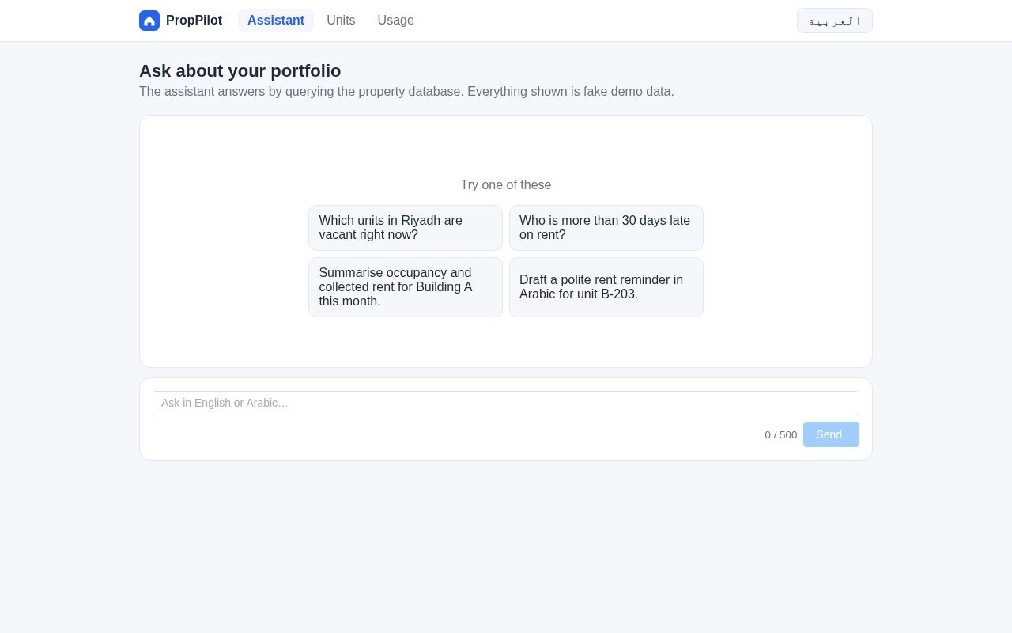Click the 'Try one of these' label
The height and width of the screenshot is (633, 1012).
506,185
